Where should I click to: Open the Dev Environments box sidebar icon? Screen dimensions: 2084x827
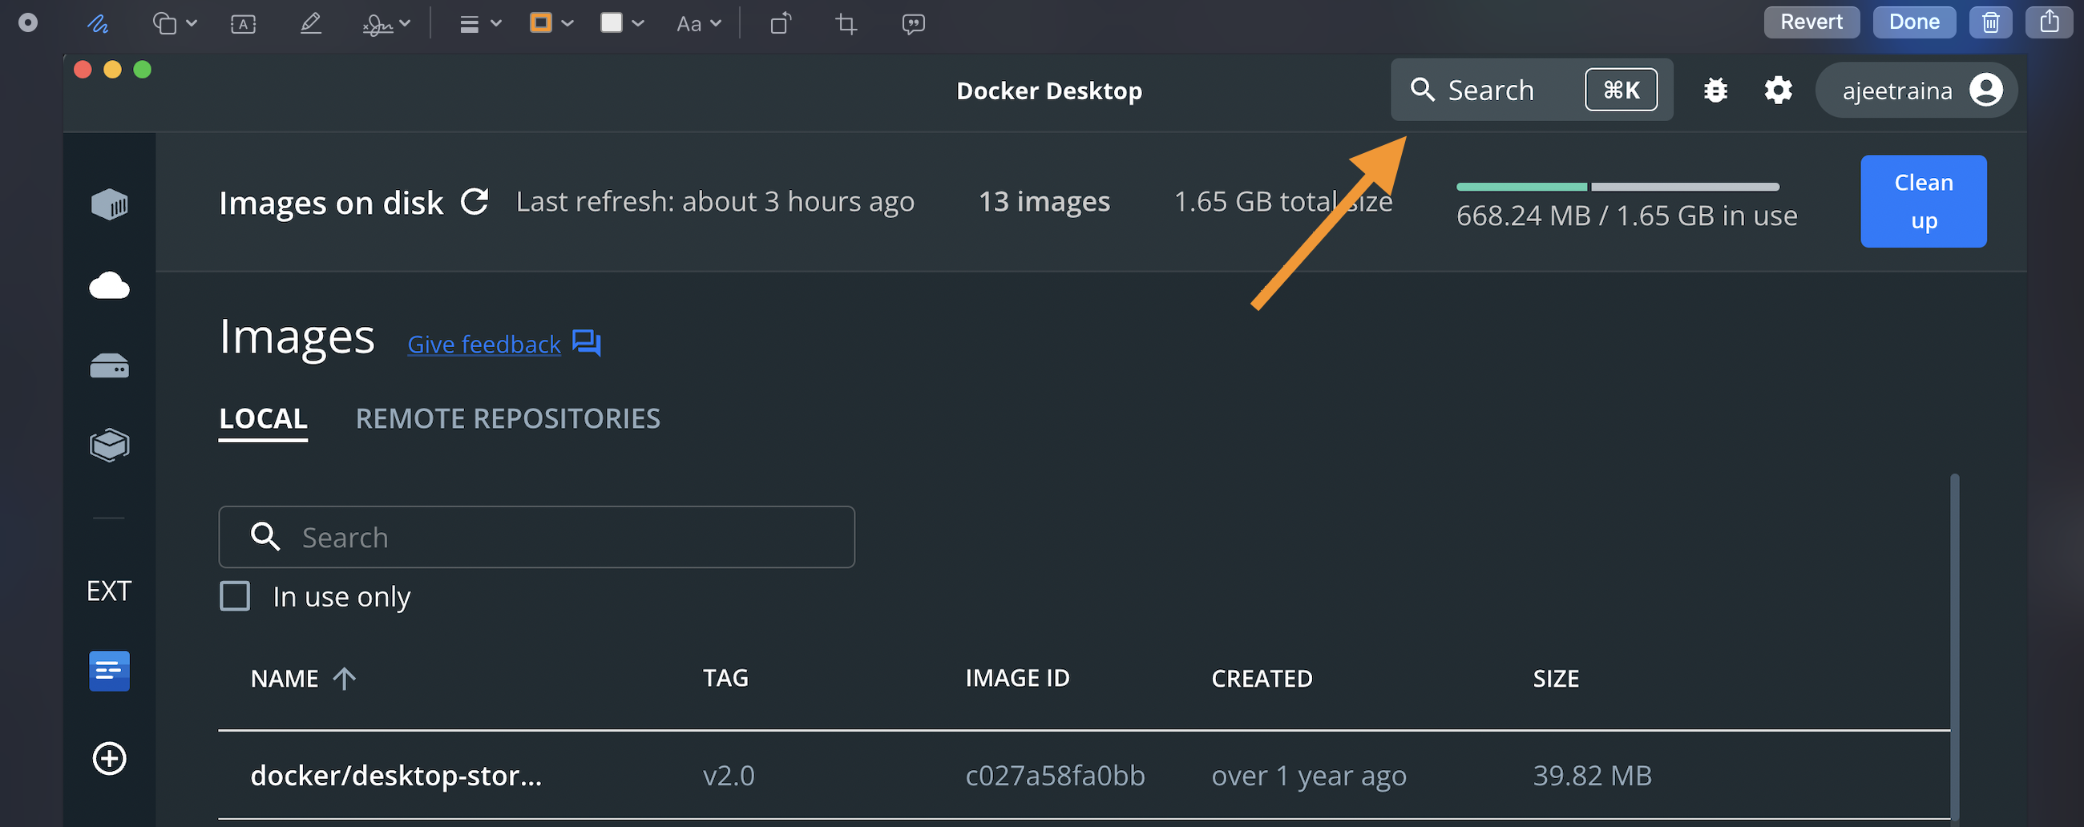pyautogui.click(x=109, y=445)
